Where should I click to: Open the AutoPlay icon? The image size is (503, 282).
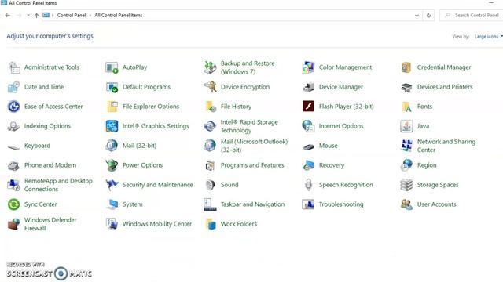pyautogui.click(x=112, y=67)
